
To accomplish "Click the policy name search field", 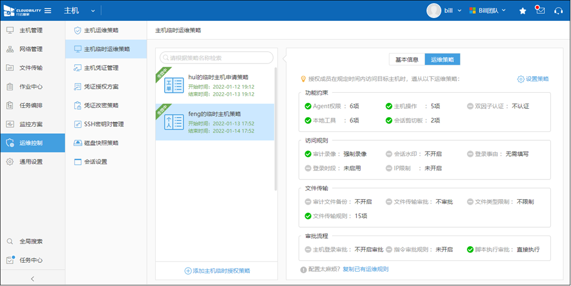I will tap(217, 58).
